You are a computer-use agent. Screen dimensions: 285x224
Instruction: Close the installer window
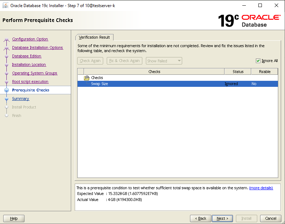(276, 5)
